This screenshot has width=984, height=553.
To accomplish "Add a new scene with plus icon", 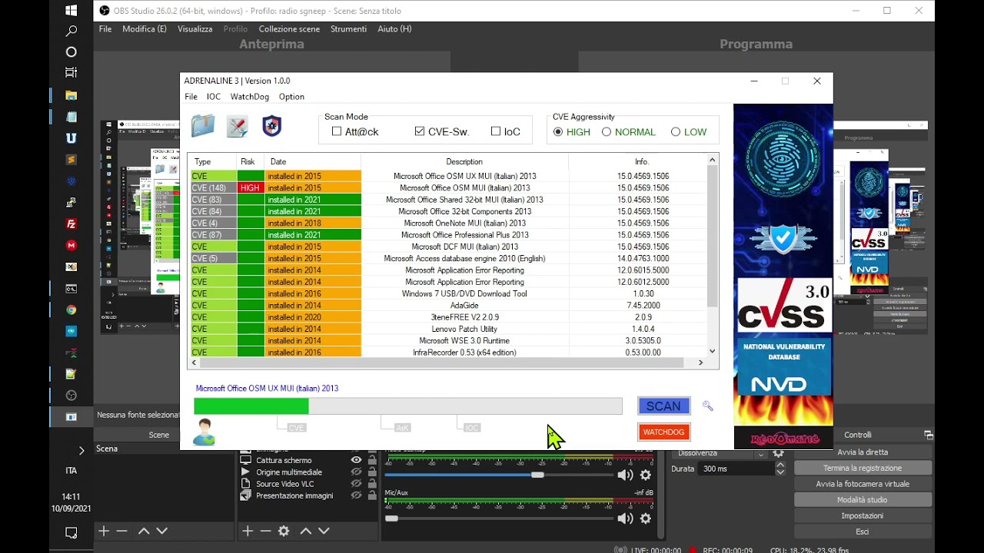I will (x=104, y=531).
